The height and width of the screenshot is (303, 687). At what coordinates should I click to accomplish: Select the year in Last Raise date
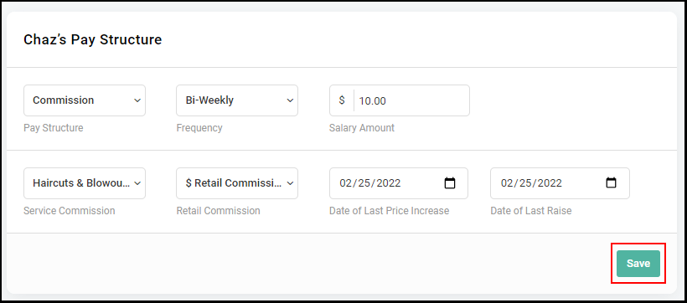coord(549,183)
